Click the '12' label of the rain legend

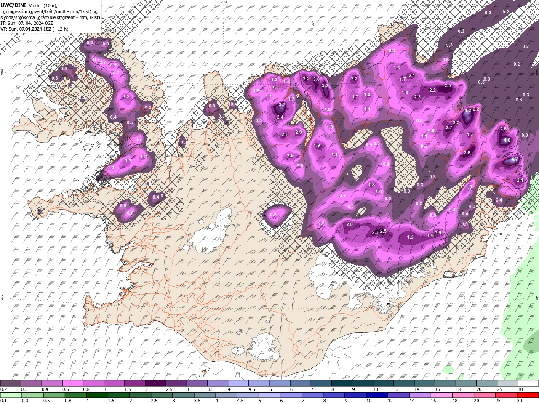click(390, 401)
